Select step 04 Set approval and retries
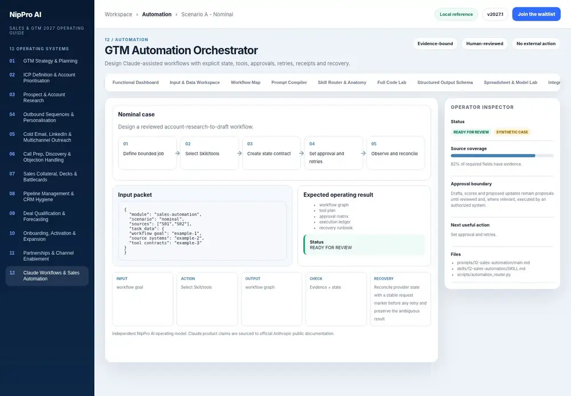The height and width of the screenshot is (396, 571). (x=333, y=153)
